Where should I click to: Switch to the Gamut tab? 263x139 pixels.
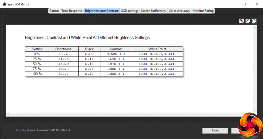pos(54,11)
